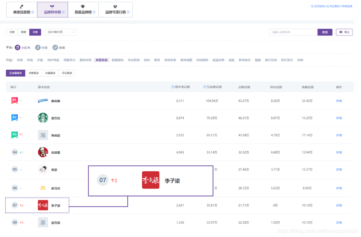Click brand name 肯德基

click(x=55, y=152)
